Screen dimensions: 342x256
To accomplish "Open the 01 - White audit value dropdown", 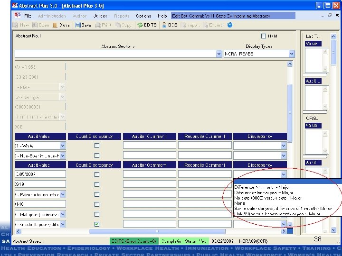I will pos(62,146).
